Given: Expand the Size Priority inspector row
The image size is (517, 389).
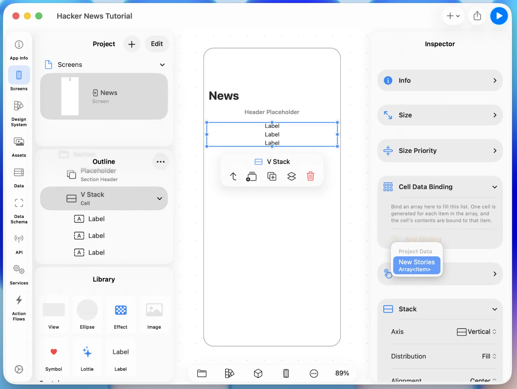Looking at the screenshot, I should (x=440, y=151).
